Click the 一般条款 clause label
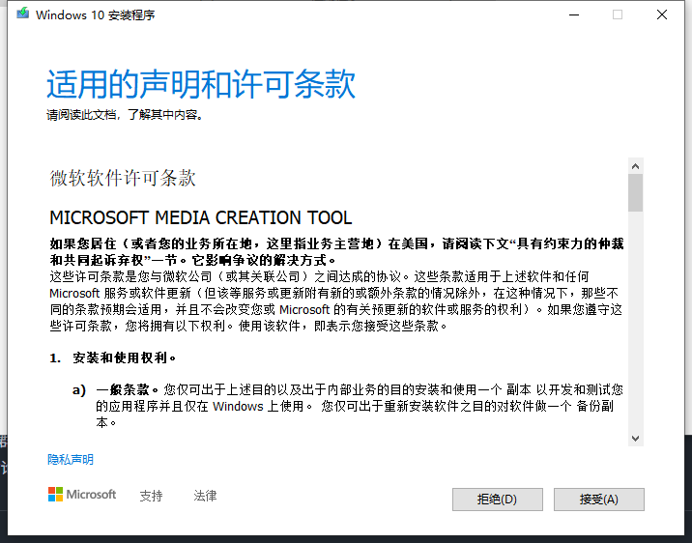This screenshot has height=543, width=692. point(127,390)
